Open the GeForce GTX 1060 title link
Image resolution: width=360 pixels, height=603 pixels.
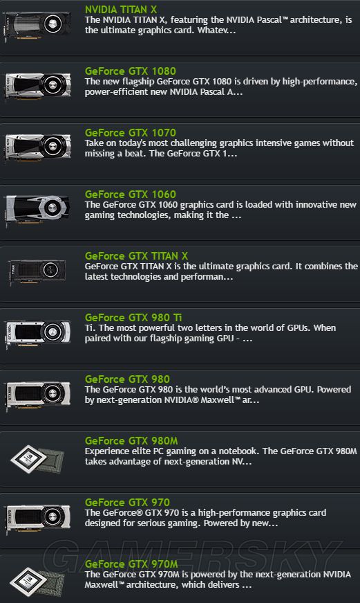coord(131,195)
